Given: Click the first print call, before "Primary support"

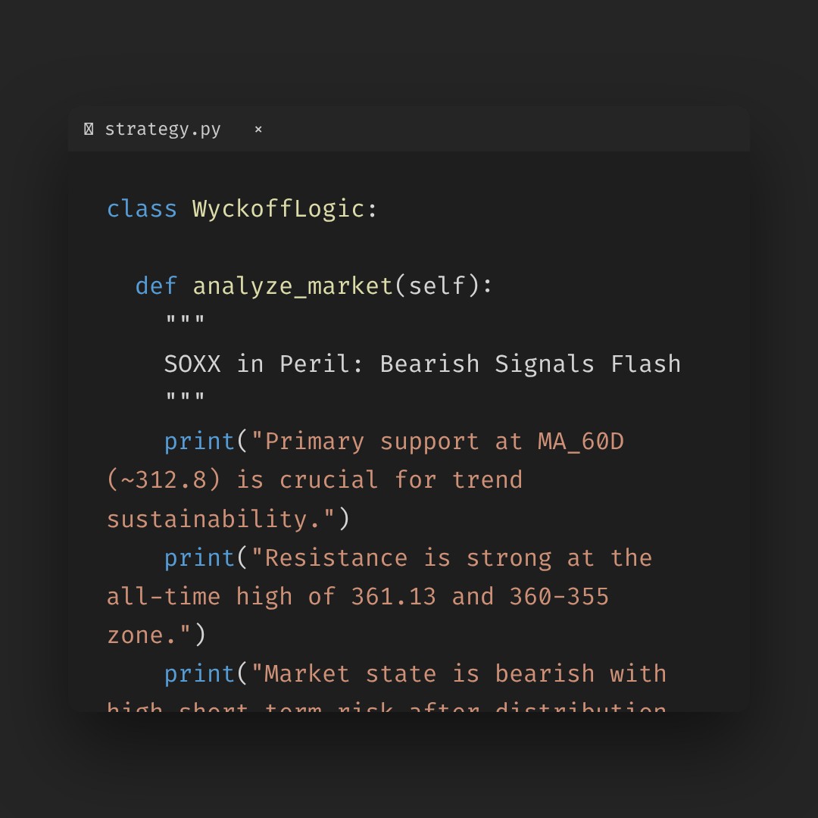Looking at the screenshot, I should point(199,442).
